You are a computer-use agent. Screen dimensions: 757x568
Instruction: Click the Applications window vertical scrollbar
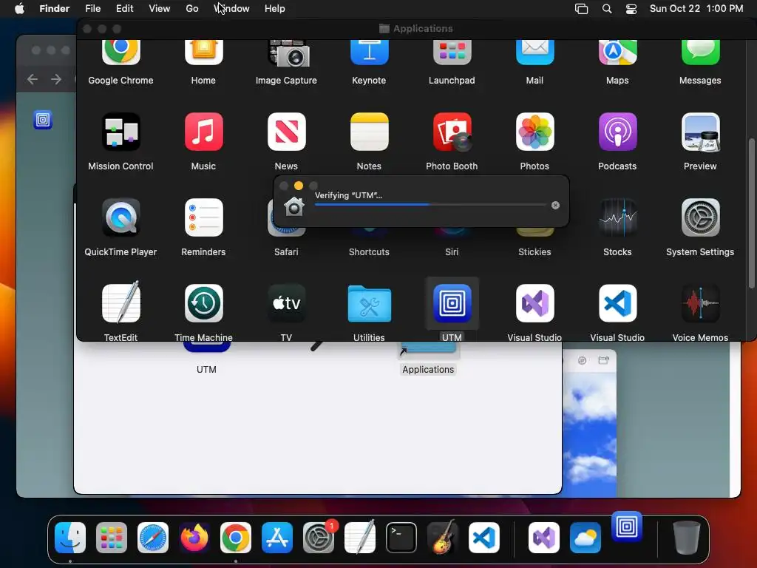pos(751,214)
